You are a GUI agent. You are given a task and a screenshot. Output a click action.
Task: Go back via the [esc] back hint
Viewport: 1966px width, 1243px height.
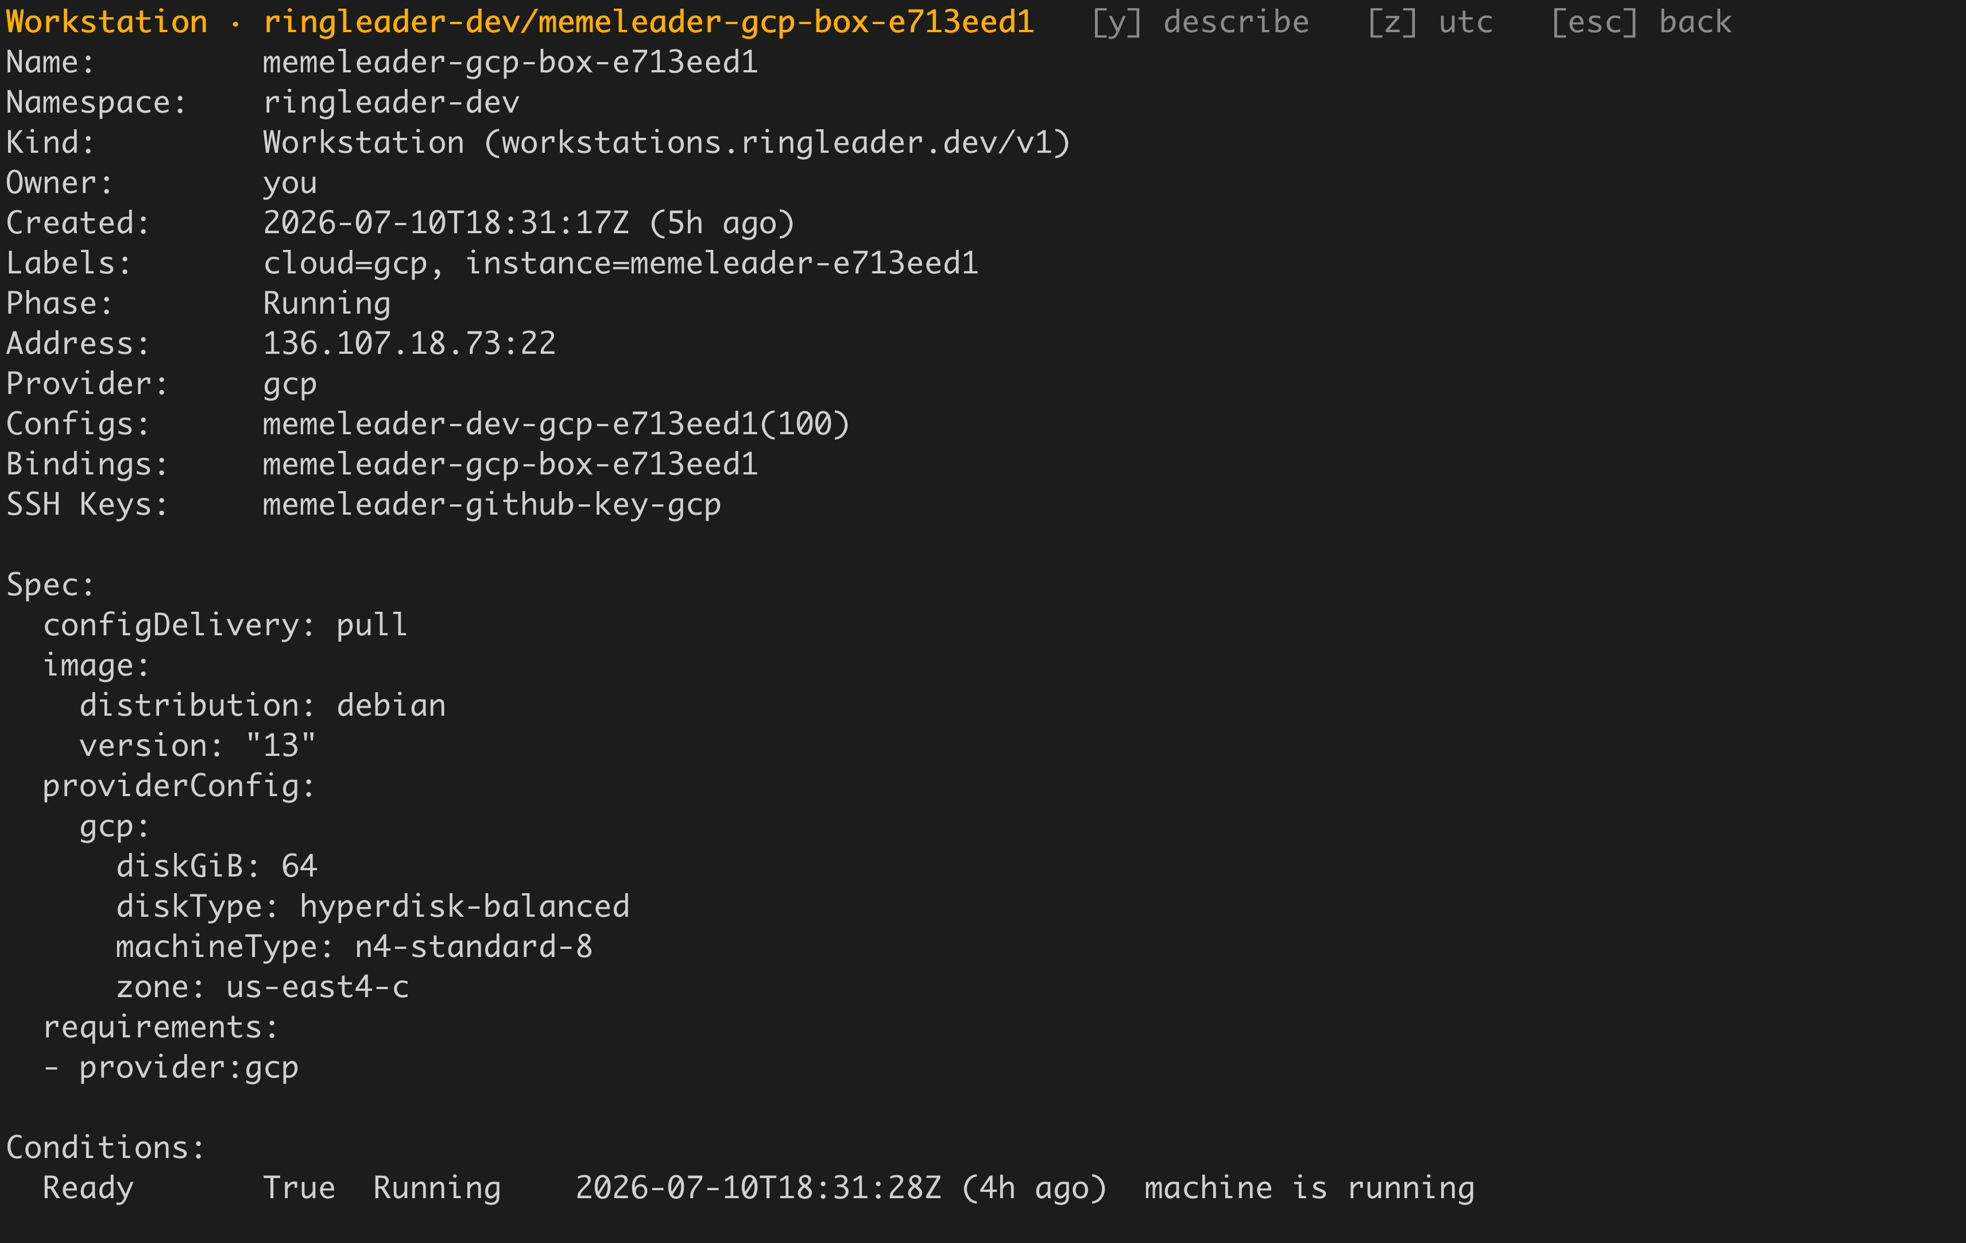coord(1641,22)
